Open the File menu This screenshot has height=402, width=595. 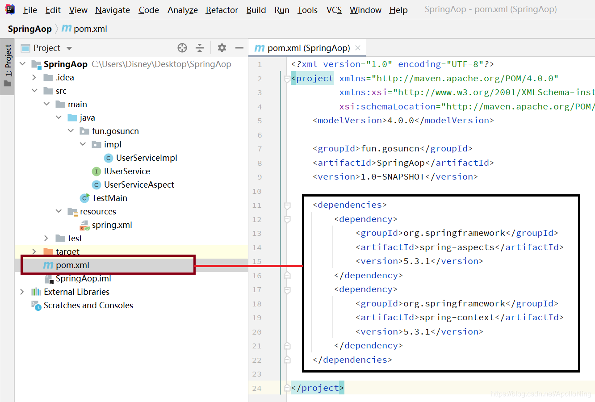click(x=30, y=10)
